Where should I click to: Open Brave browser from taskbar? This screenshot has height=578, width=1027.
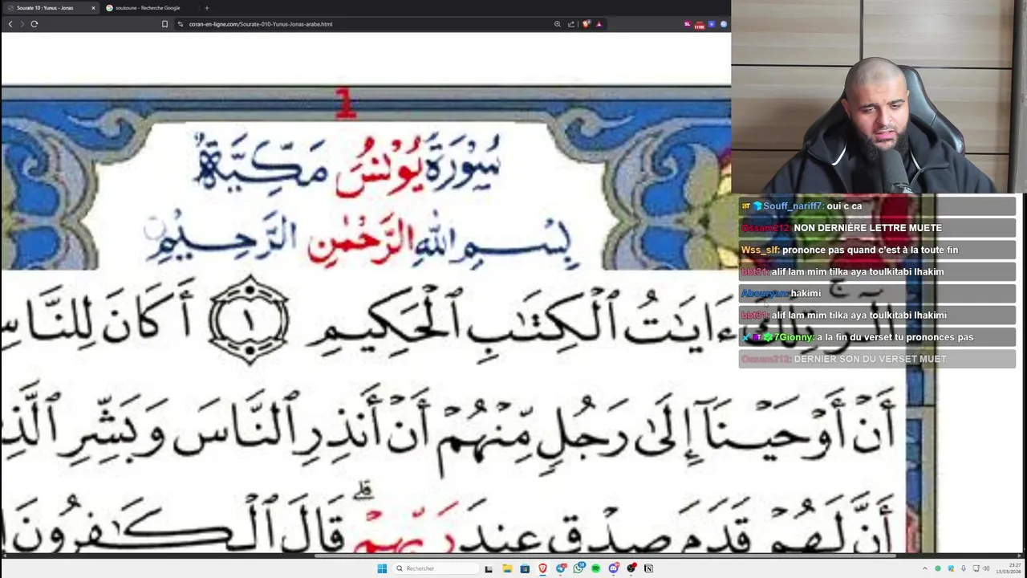click(x=542, y=568)
